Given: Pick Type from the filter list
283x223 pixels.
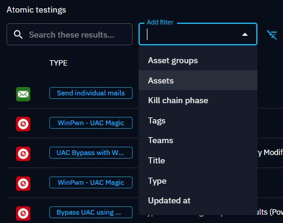Looking at the screenshot, I should [198, 181].
